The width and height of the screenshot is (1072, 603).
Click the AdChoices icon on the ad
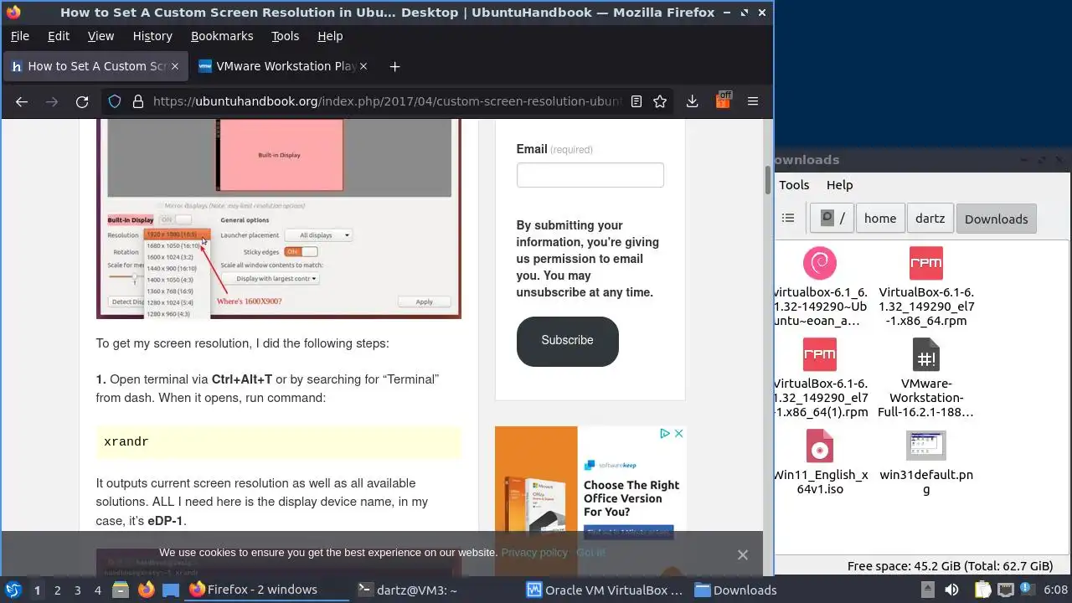click(665, 433)
